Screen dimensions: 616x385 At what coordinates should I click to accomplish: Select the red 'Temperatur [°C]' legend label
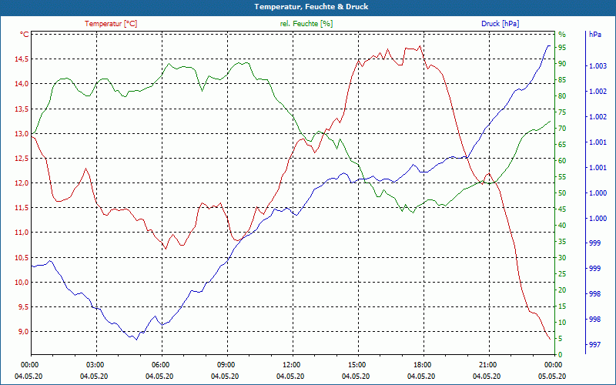[x=111, y=24]
